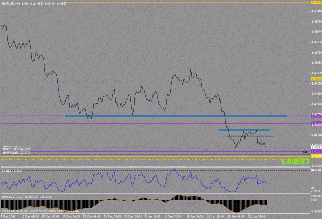Click the white 1.40553 current price tag

316,147
